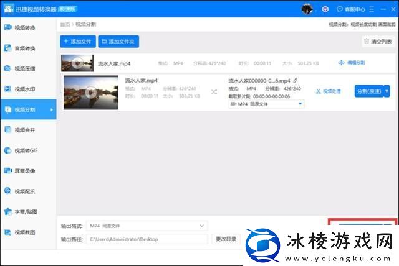Expand the arrow beside 分割(原速)
The image size is (399, 266).
(x=387, y=91)
